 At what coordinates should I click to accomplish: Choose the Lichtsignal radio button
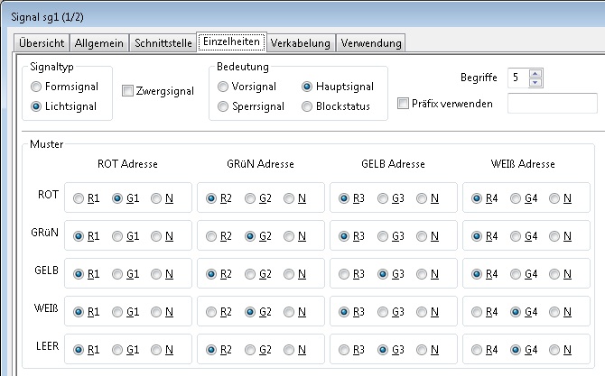(36, 106)
